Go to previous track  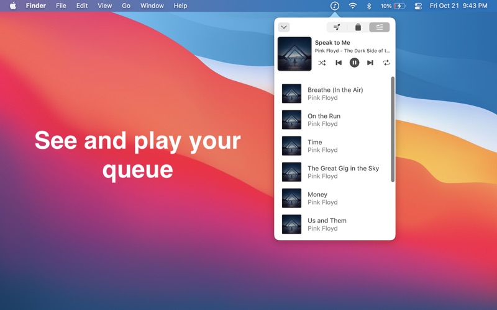[x=338, y=63]
